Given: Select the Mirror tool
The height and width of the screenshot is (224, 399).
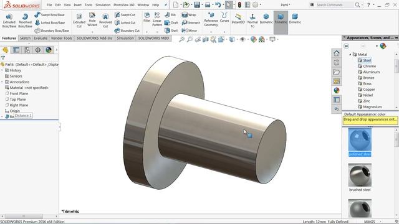Looking at the screenshot, I should [190, 30].
